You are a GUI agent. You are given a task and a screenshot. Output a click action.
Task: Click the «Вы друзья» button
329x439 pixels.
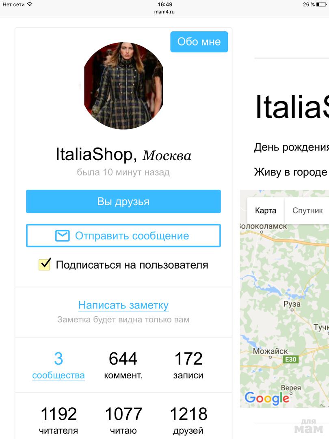[x=123, y=201]
